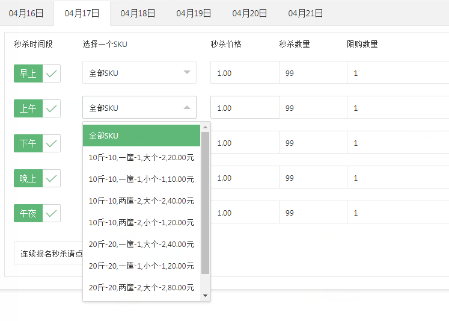Toggle the 午夜 time slot checkbox

click(x=37, y=213)
